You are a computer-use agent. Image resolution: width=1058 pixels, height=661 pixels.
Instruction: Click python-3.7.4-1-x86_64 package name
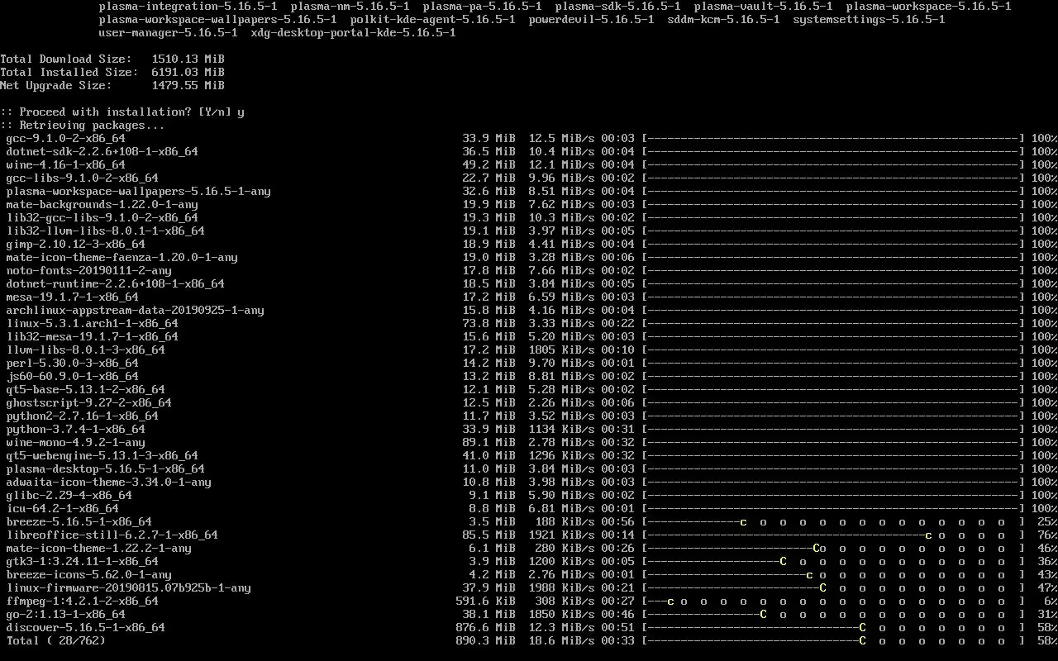[x=76, y=430]
